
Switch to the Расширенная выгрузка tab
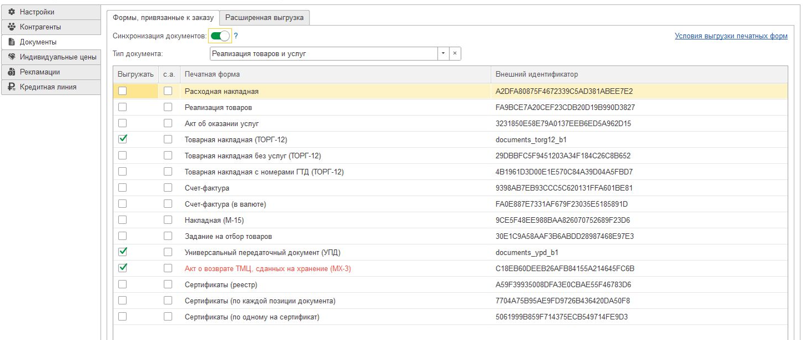(264, 18)
